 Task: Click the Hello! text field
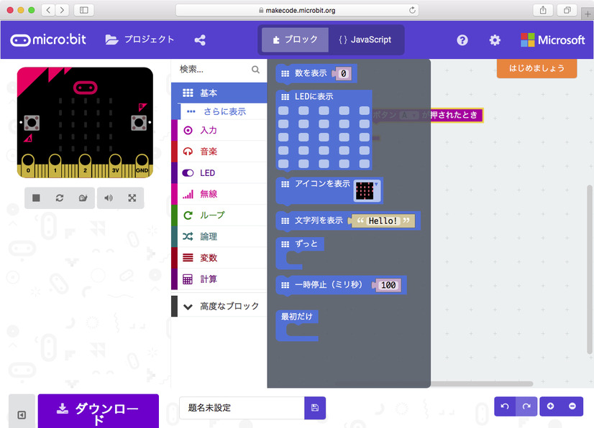coord(383,221)
